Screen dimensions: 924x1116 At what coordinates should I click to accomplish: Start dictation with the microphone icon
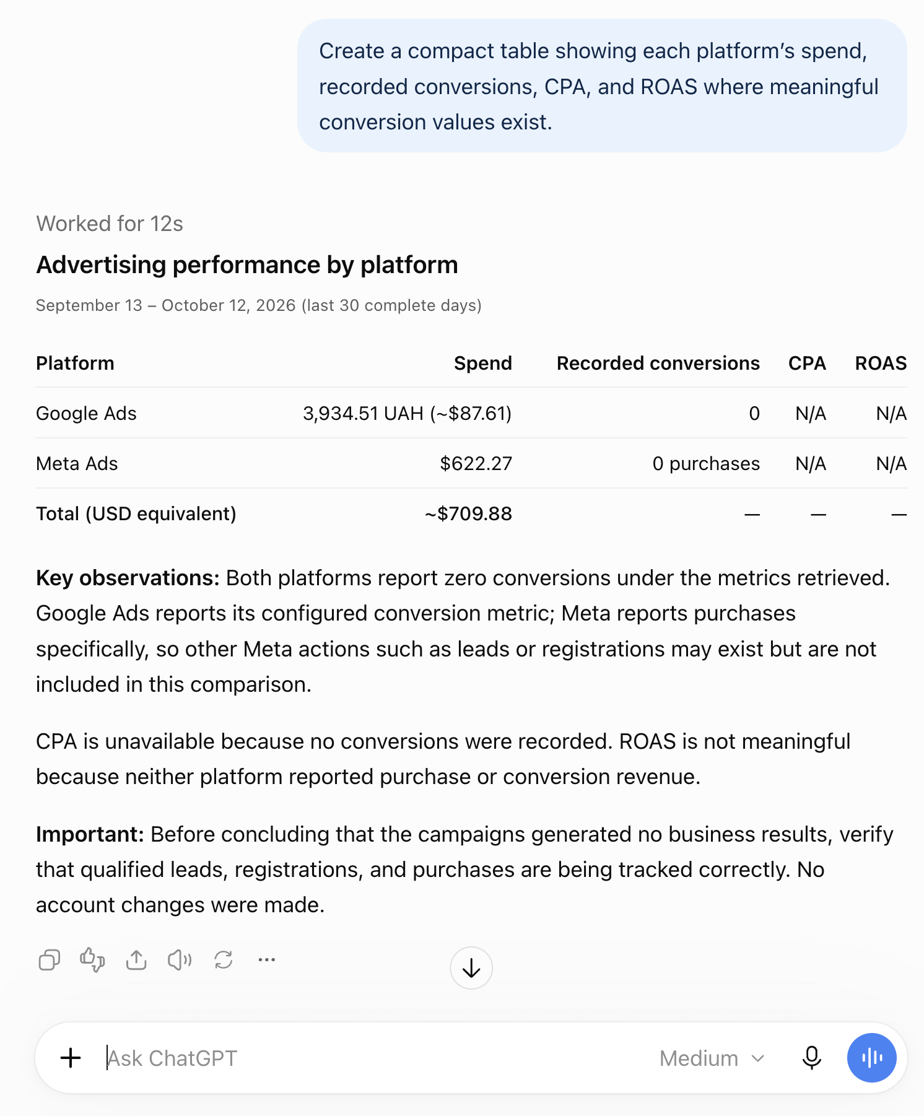811,1058
